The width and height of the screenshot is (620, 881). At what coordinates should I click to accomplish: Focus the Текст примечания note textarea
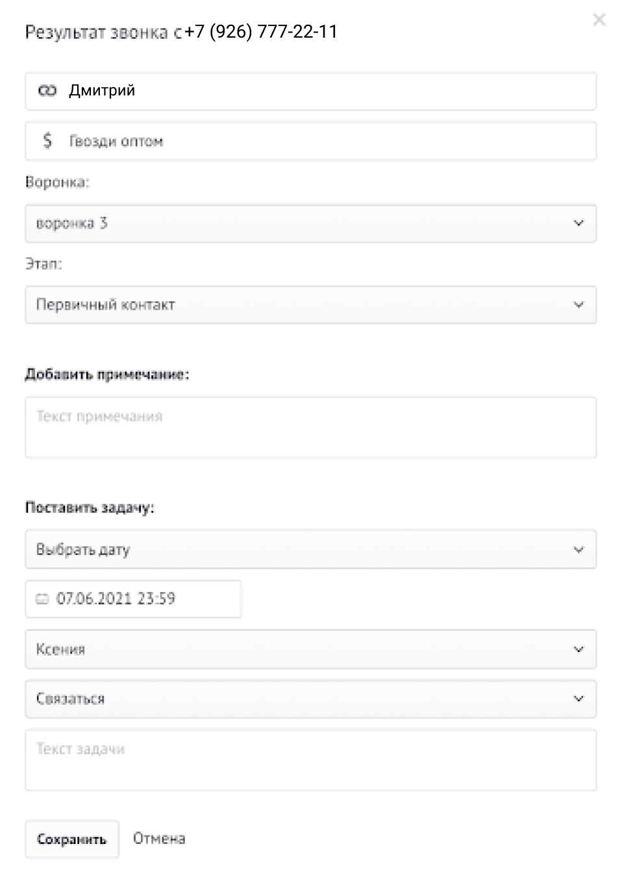(310, 428)
